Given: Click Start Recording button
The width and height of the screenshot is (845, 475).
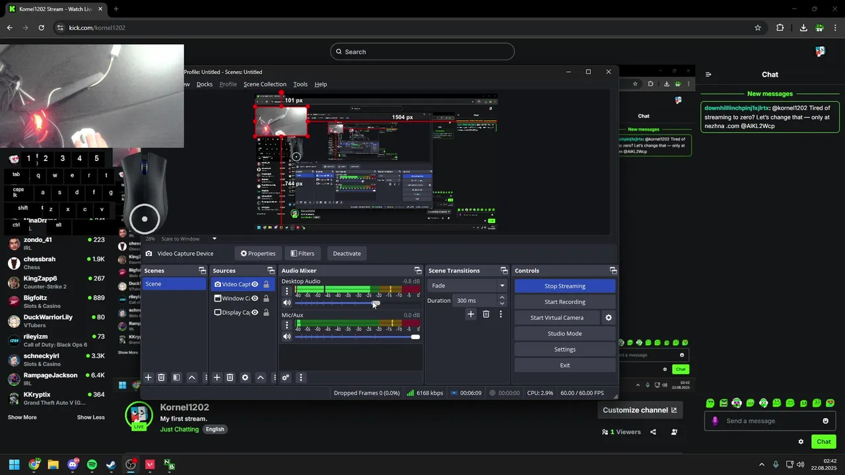Looking at the screenshot, I should coord(565,301).
